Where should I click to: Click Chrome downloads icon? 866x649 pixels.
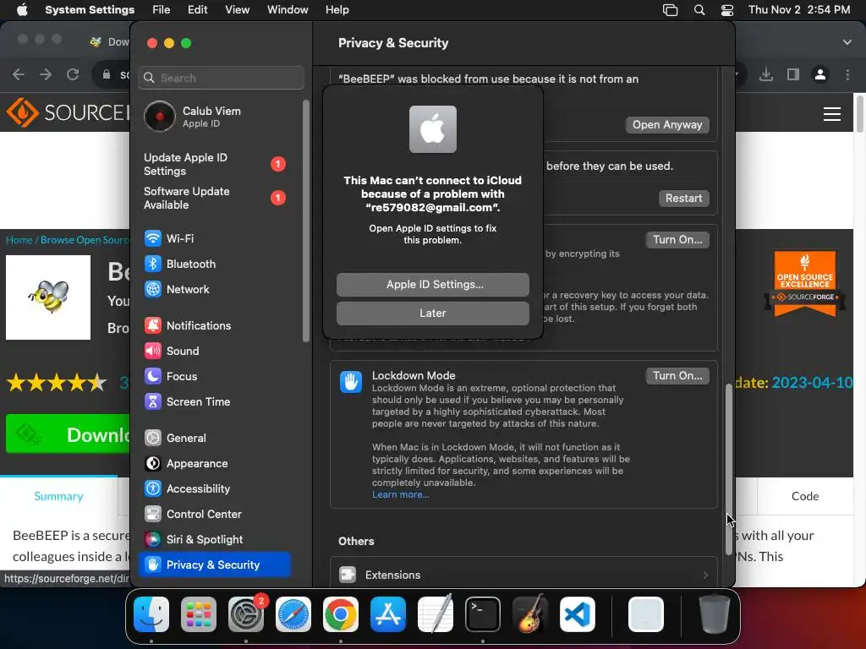pyautogui.click(x=766, y=74)
